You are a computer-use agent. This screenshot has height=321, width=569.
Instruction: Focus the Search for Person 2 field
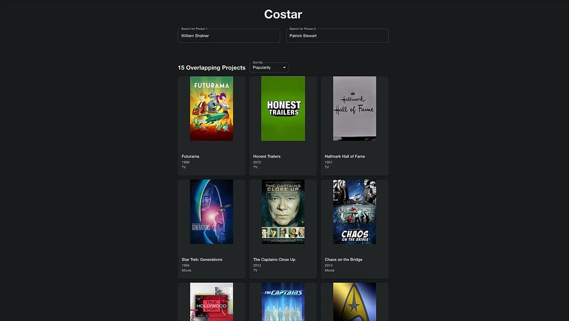[x=337, y=36]
